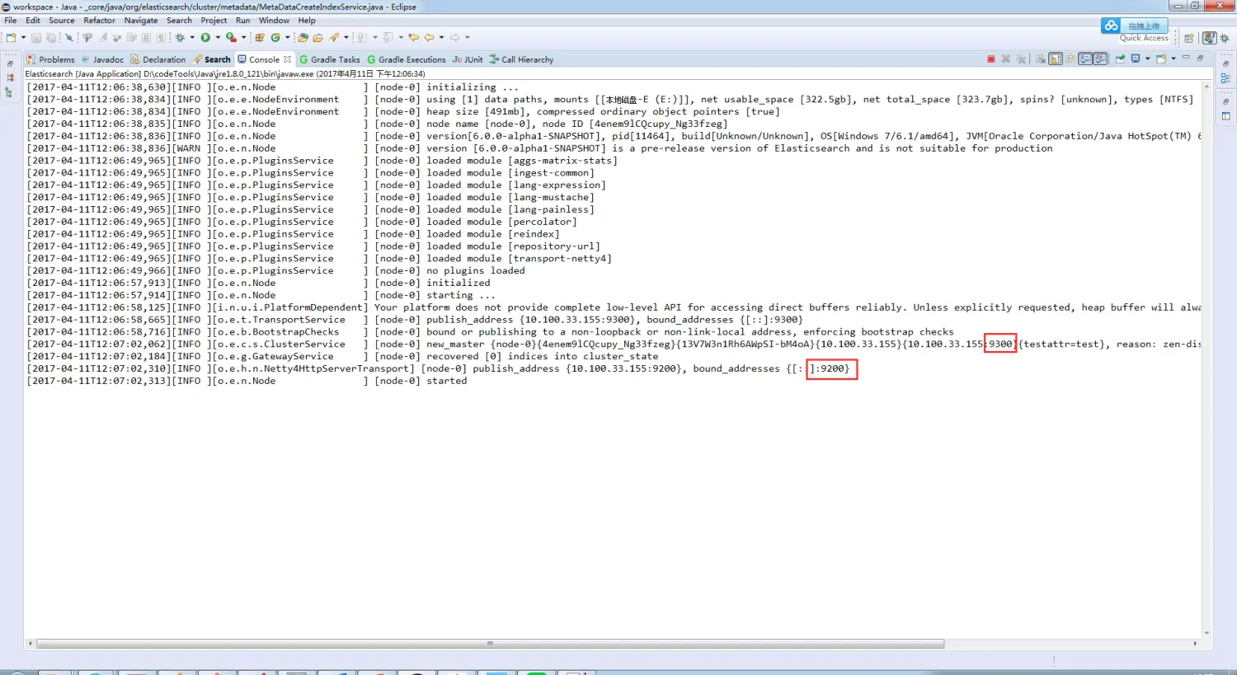Click the New Java Class icon
This screenshot has width=1237, height=675.
click(x=275, y=37)
